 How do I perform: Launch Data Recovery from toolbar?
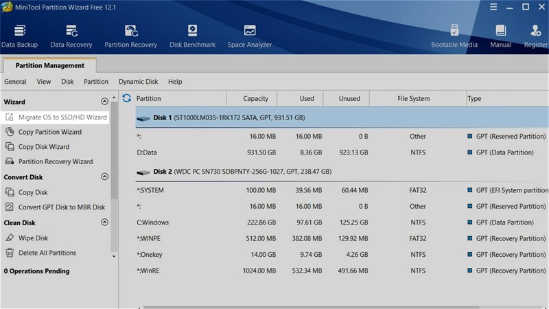point(71,36)
